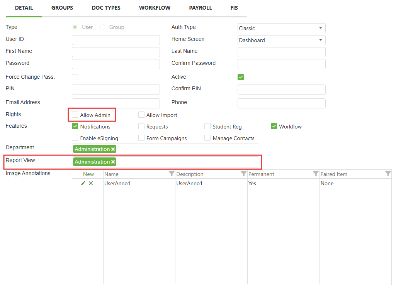The height and width of the screenshot is (289, 396).
Task: Open the Name column filter
Action: click(172, 174)
